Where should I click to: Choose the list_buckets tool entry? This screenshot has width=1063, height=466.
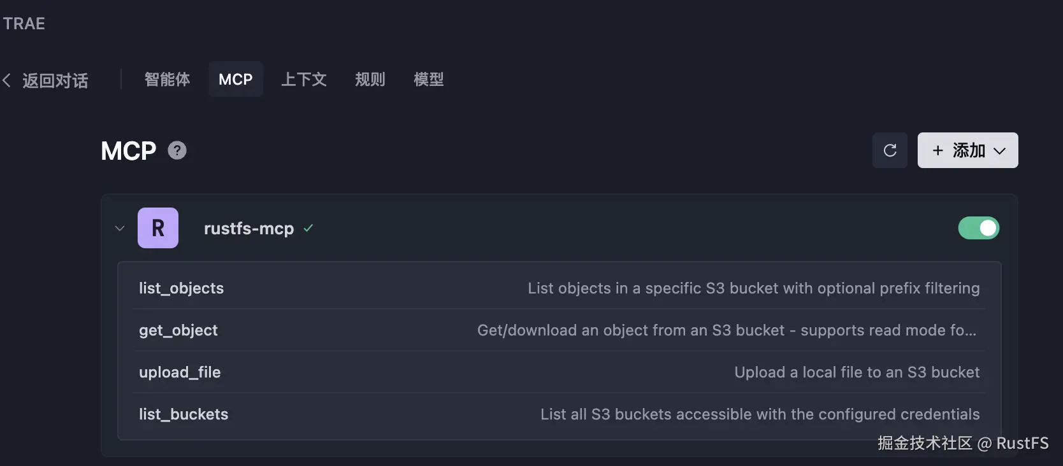tap(184, 414)
